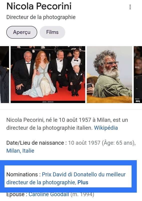This screenshot has height=201, width=142.
Task: Open the photo of the bearded man with glasses
Action: click(x=109, y=74)
